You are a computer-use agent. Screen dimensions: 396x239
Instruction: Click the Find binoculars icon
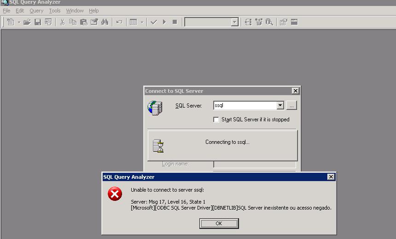click(105, 22)
